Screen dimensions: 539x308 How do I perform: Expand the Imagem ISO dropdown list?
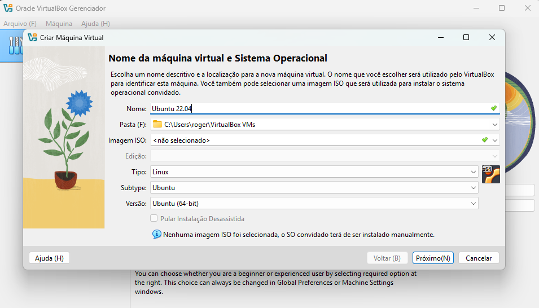pos(494,140)
